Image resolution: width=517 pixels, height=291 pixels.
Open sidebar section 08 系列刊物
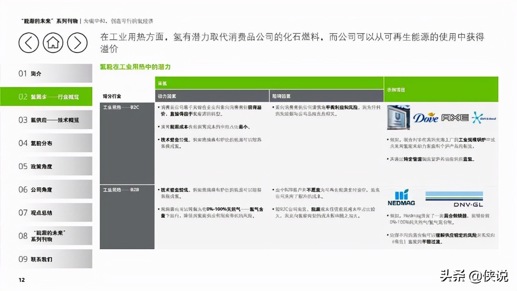[x=46, y=236]
